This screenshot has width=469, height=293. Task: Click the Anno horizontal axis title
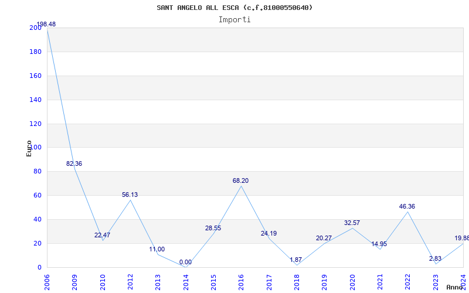click(x=455, y=287)
